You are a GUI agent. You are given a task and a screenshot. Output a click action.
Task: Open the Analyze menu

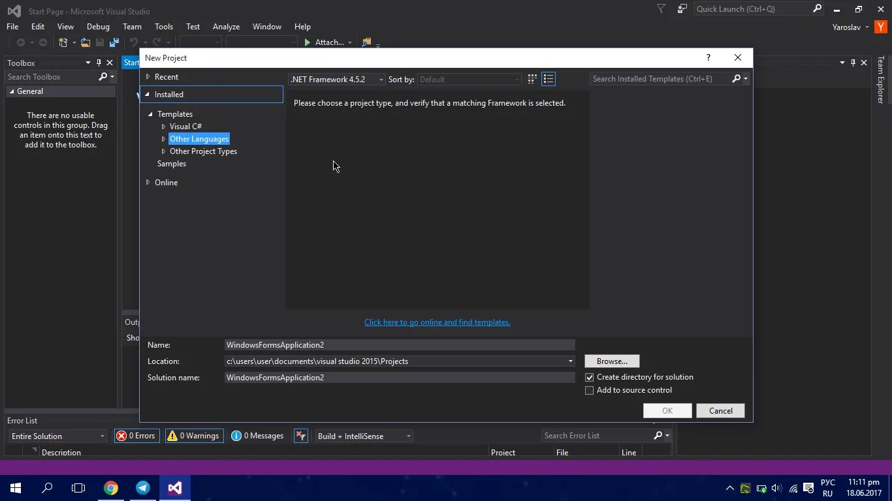pyautogui.click(x=226, y=27)
